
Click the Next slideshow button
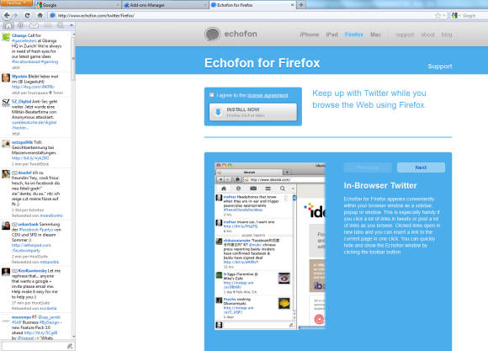click(421, 168)
